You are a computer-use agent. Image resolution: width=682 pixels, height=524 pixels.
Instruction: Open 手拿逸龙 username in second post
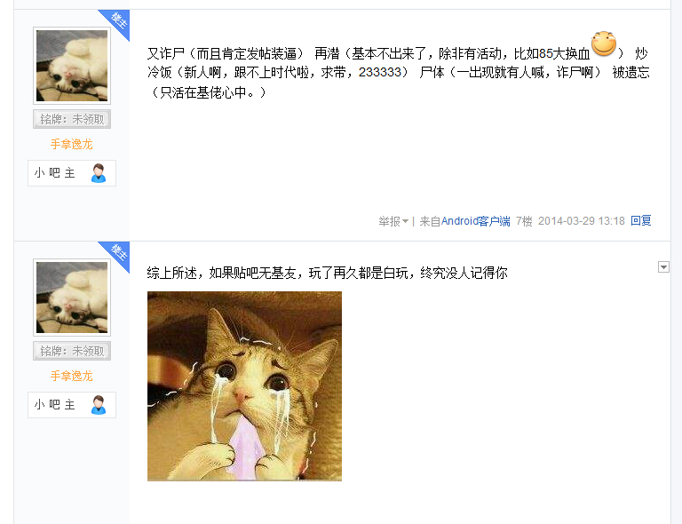[x=72, y=376]
